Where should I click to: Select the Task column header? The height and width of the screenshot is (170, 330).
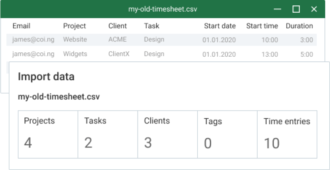pyautogui.click(x=152, y=26)
